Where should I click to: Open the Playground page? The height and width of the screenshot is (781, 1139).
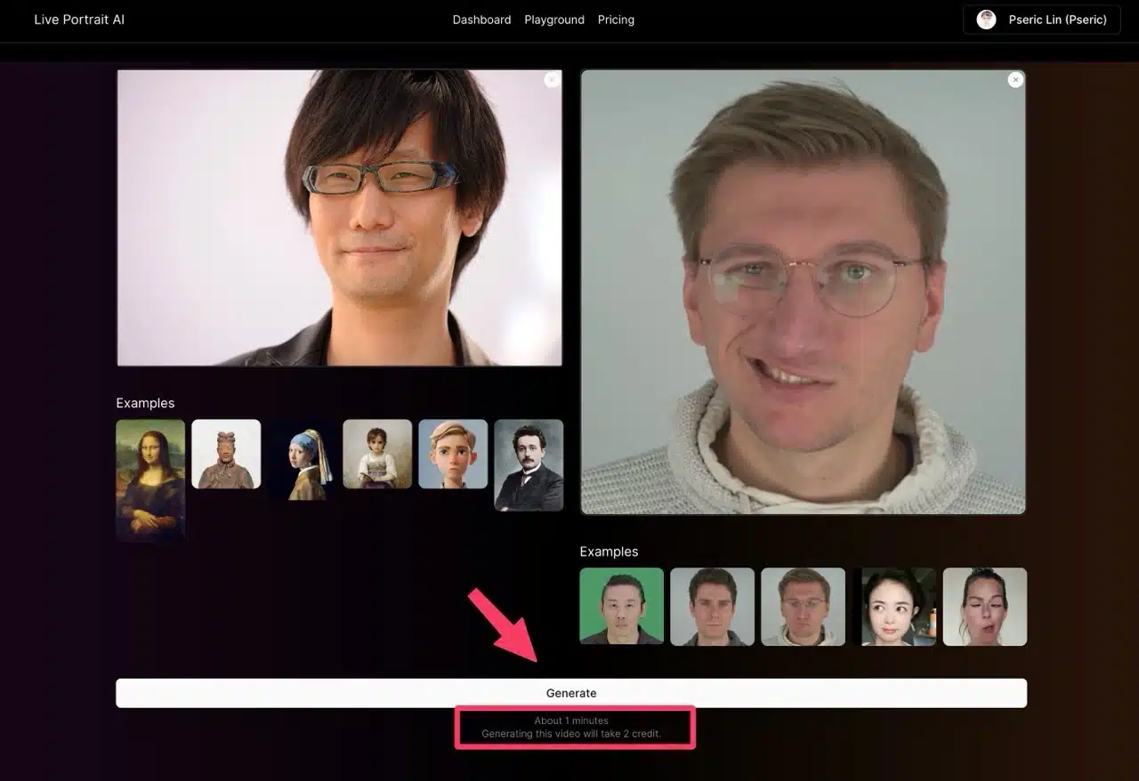[x=554, y=20]
